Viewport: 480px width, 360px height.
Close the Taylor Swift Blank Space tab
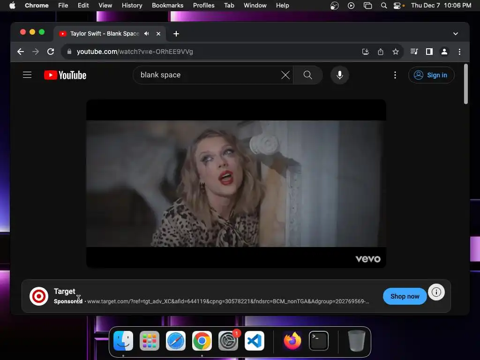(x=158, y=34)
